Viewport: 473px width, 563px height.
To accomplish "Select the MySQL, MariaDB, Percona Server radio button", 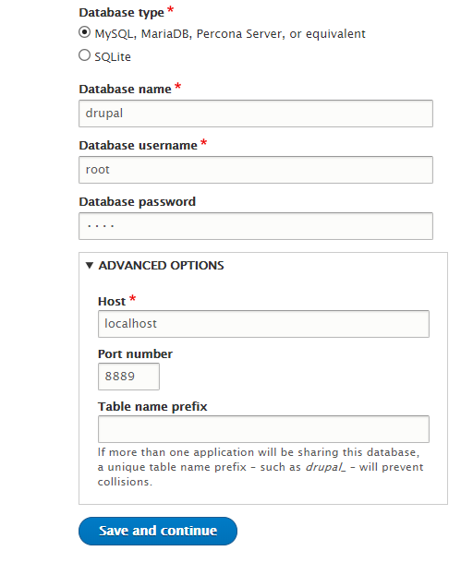I will [x=84, y=32].
